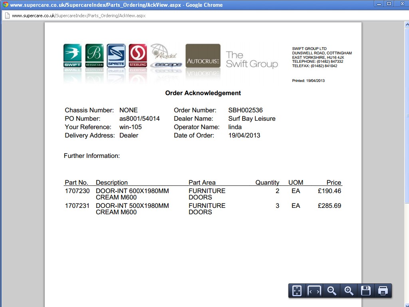This screenshot has height=307, width=409.
Task: Click the Autocruise brand logo
Action: click(x=203, y=56)
